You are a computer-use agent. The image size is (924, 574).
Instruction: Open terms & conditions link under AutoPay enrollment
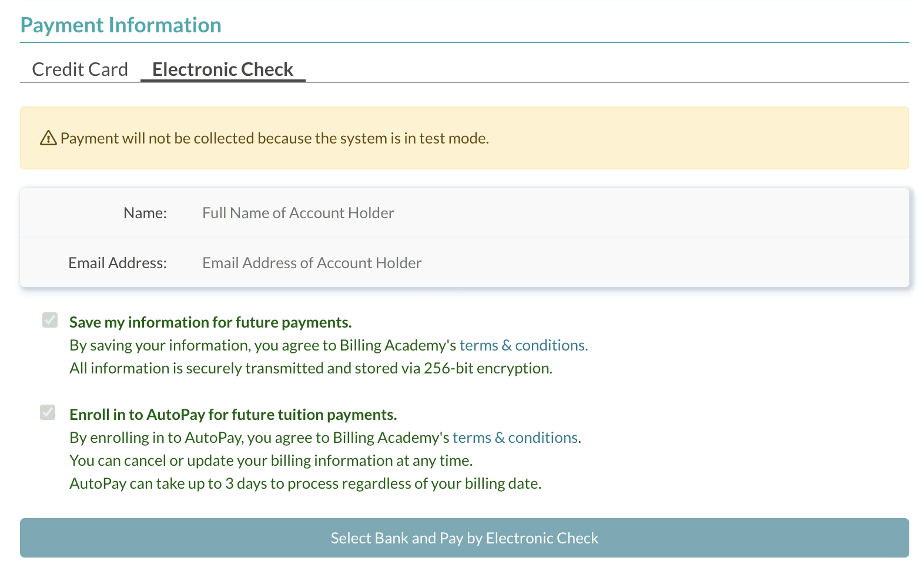click(x=515, y=438)
